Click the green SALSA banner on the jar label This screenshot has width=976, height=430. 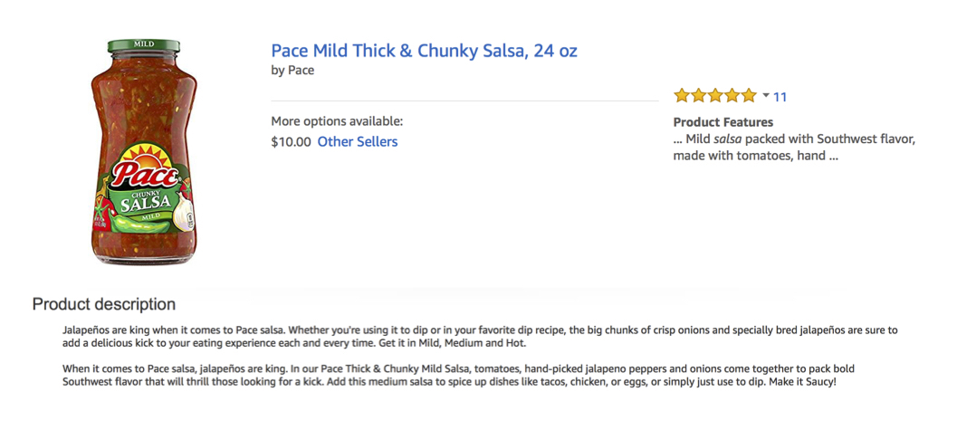click(x=145, y=202)
